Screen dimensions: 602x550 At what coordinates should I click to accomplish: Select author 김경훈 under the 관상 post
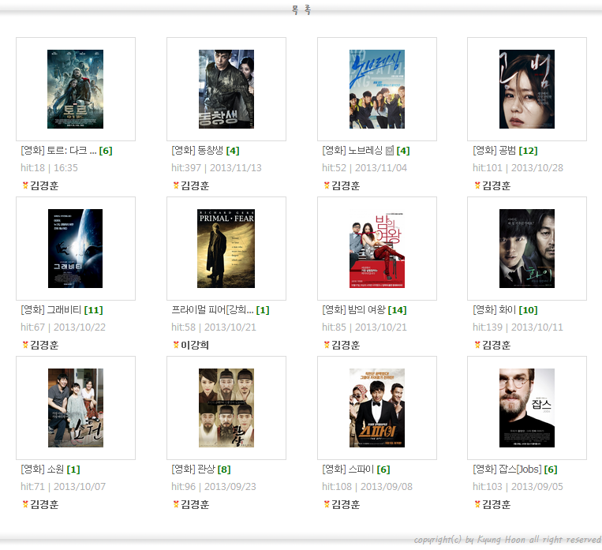pyautogui.click(x=195, y=505)
